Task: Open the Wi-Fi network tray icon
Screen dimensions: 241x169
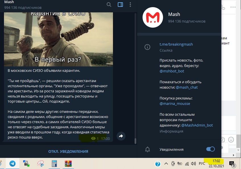Action: 187,164
